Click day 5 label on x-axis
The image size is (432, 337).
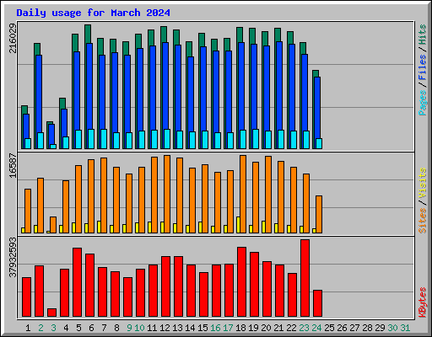(78, 328)
